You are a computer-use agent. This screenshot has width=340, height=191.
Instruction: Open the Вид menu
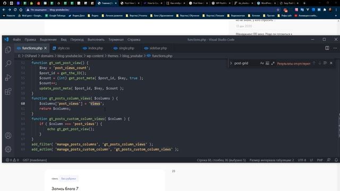pyautogui.click(x=64, y=40)
